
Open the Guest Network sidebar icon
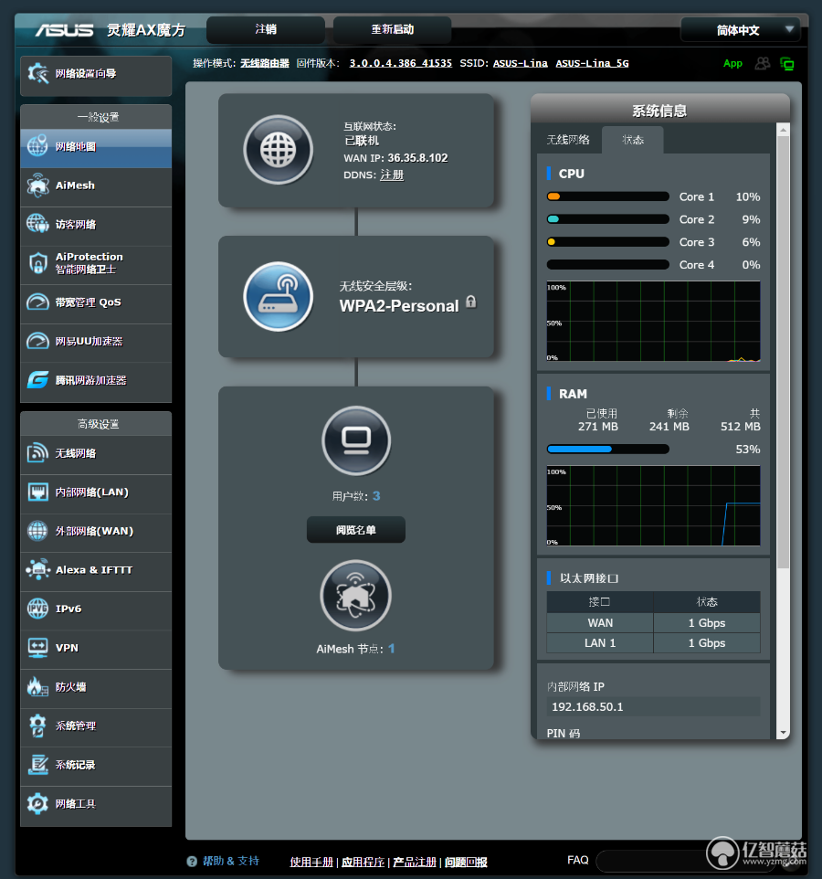[37, 224]
